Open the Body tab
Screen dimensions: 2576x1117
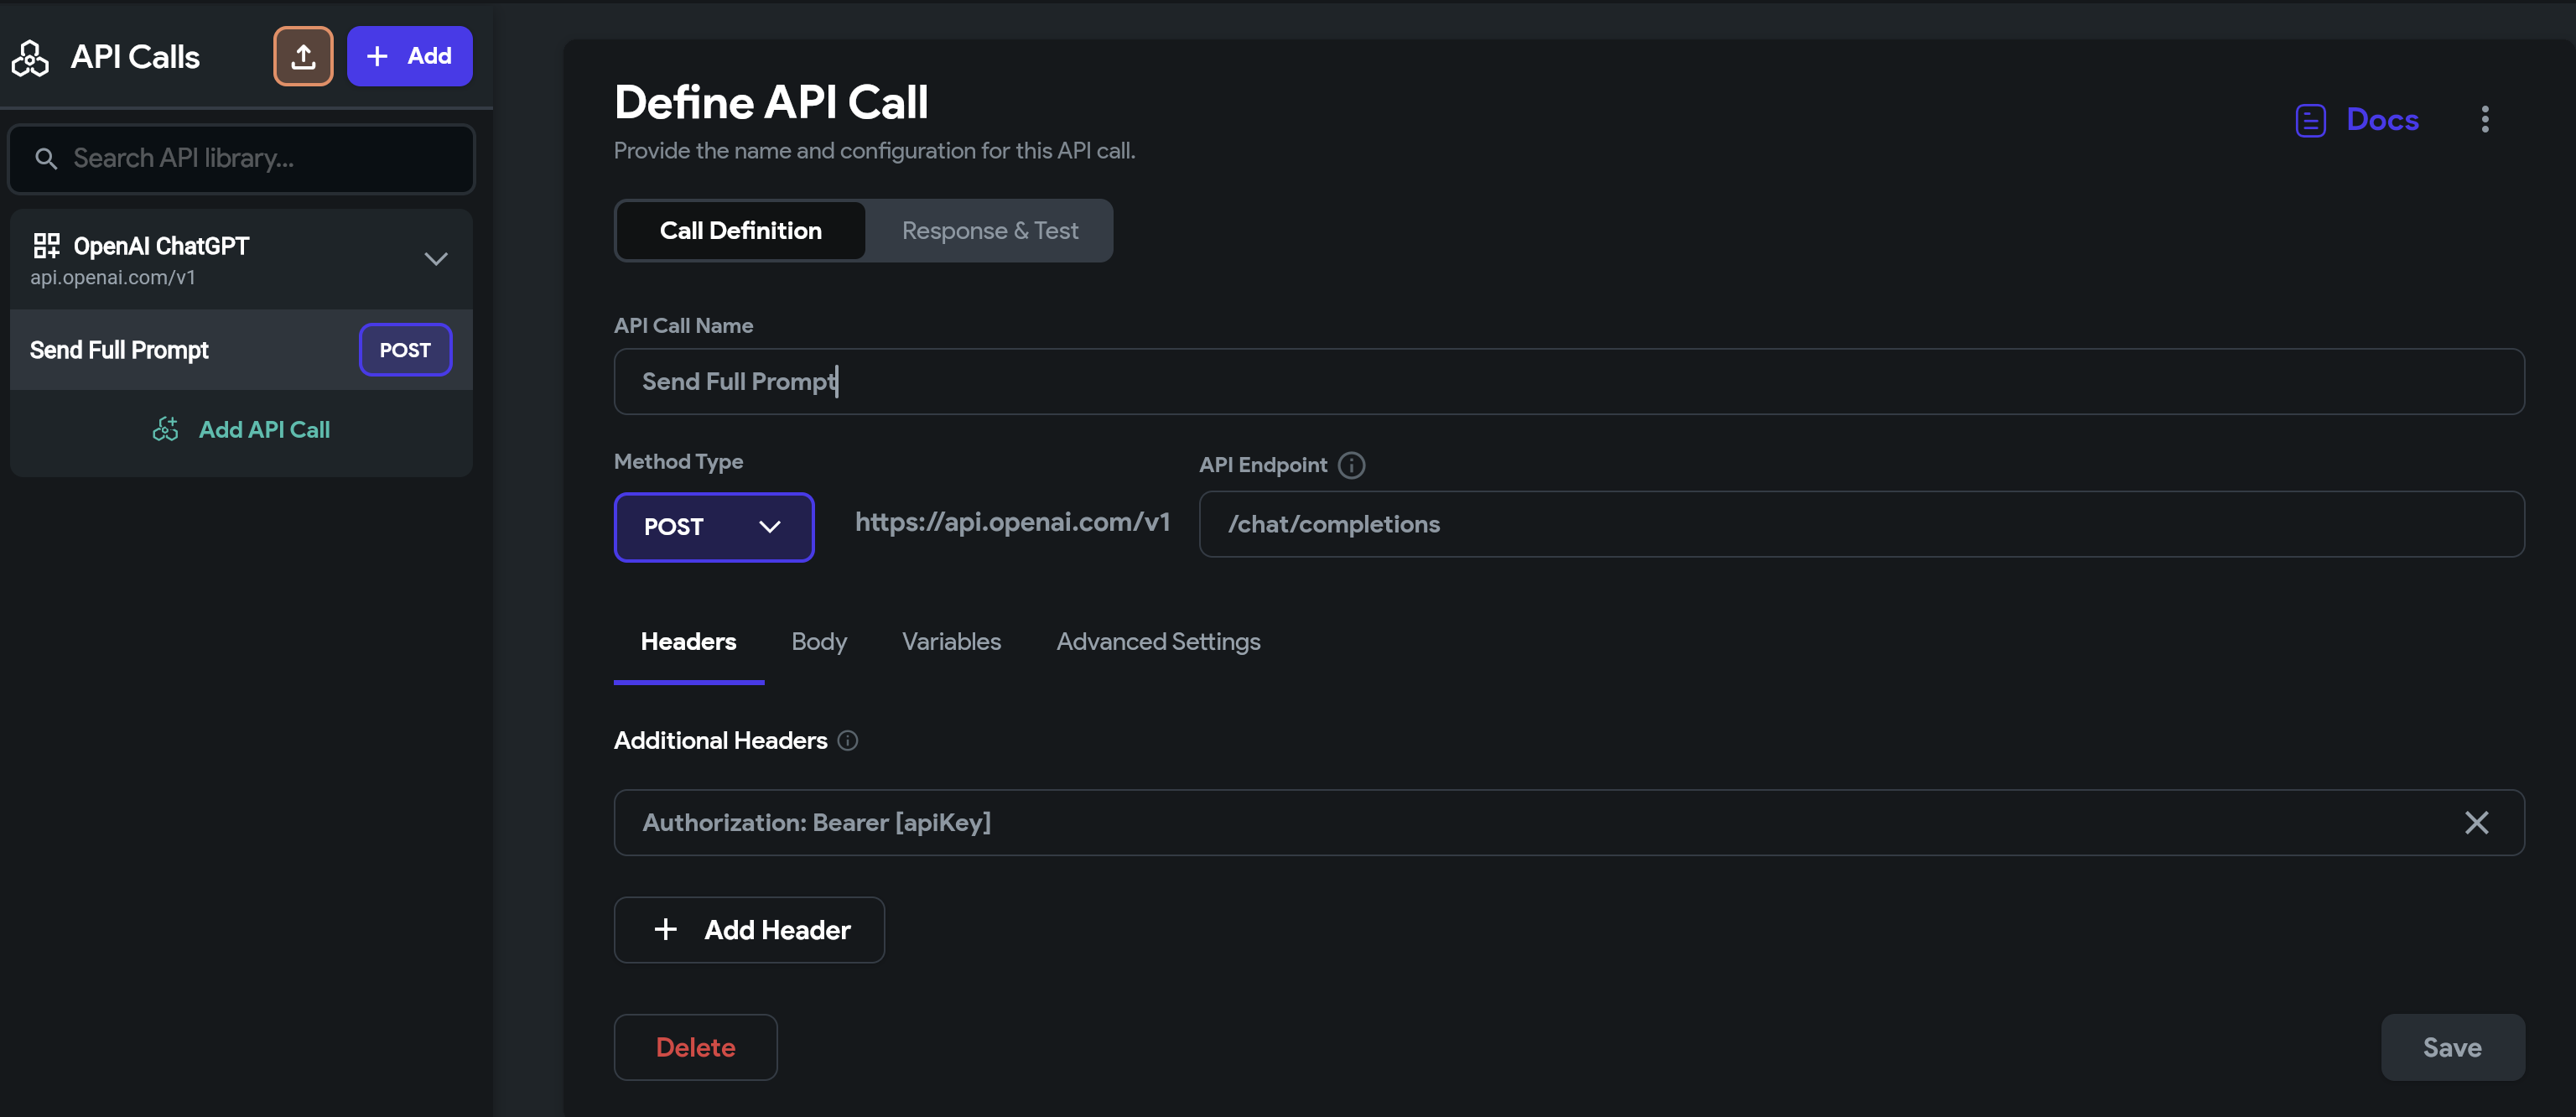(818, 641)
